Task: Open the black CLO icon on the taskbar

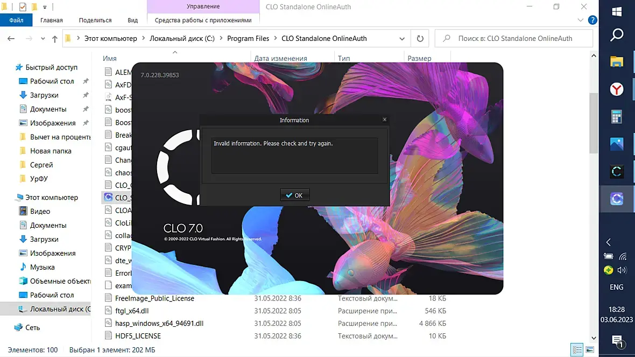Action: pyautogui.click(x=617, y=171)
